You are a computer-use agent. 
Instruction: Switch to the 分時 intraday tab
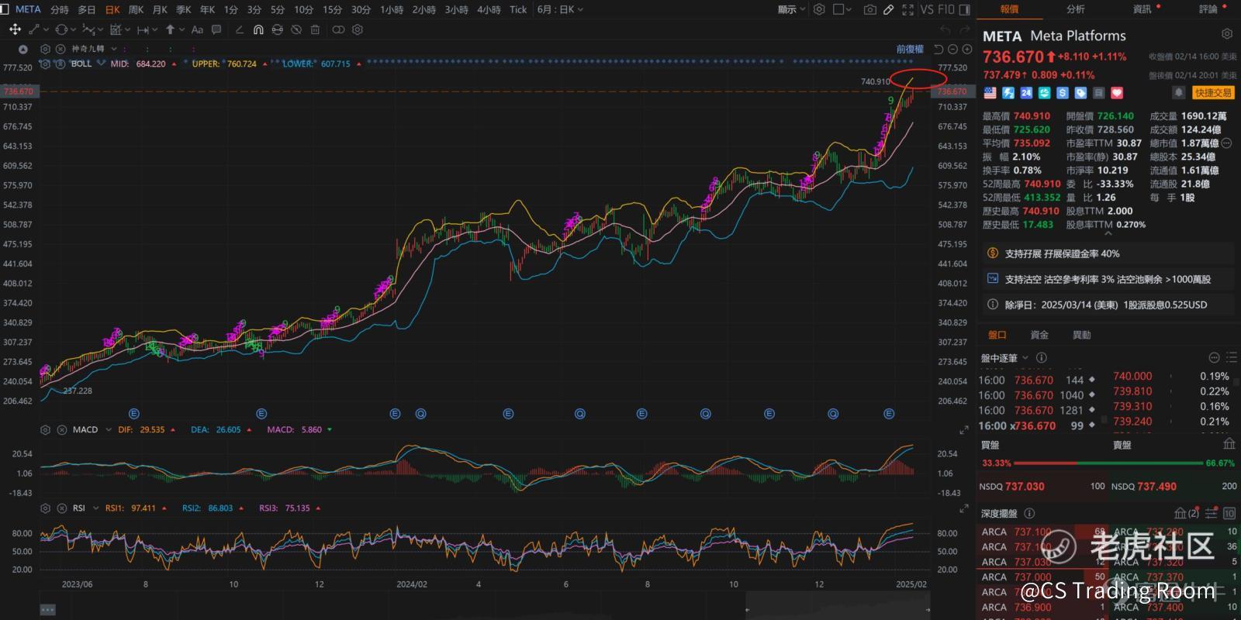59,9
